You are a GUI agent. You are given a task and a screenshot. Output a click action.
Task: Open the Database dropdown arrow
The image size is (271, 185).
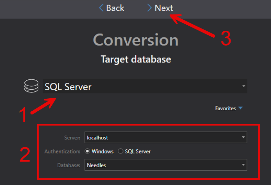(x=243, y=165)
